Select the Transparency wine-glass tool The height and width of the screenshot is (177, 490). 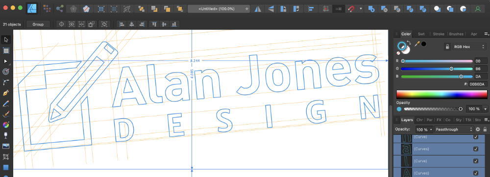(5, 135)
